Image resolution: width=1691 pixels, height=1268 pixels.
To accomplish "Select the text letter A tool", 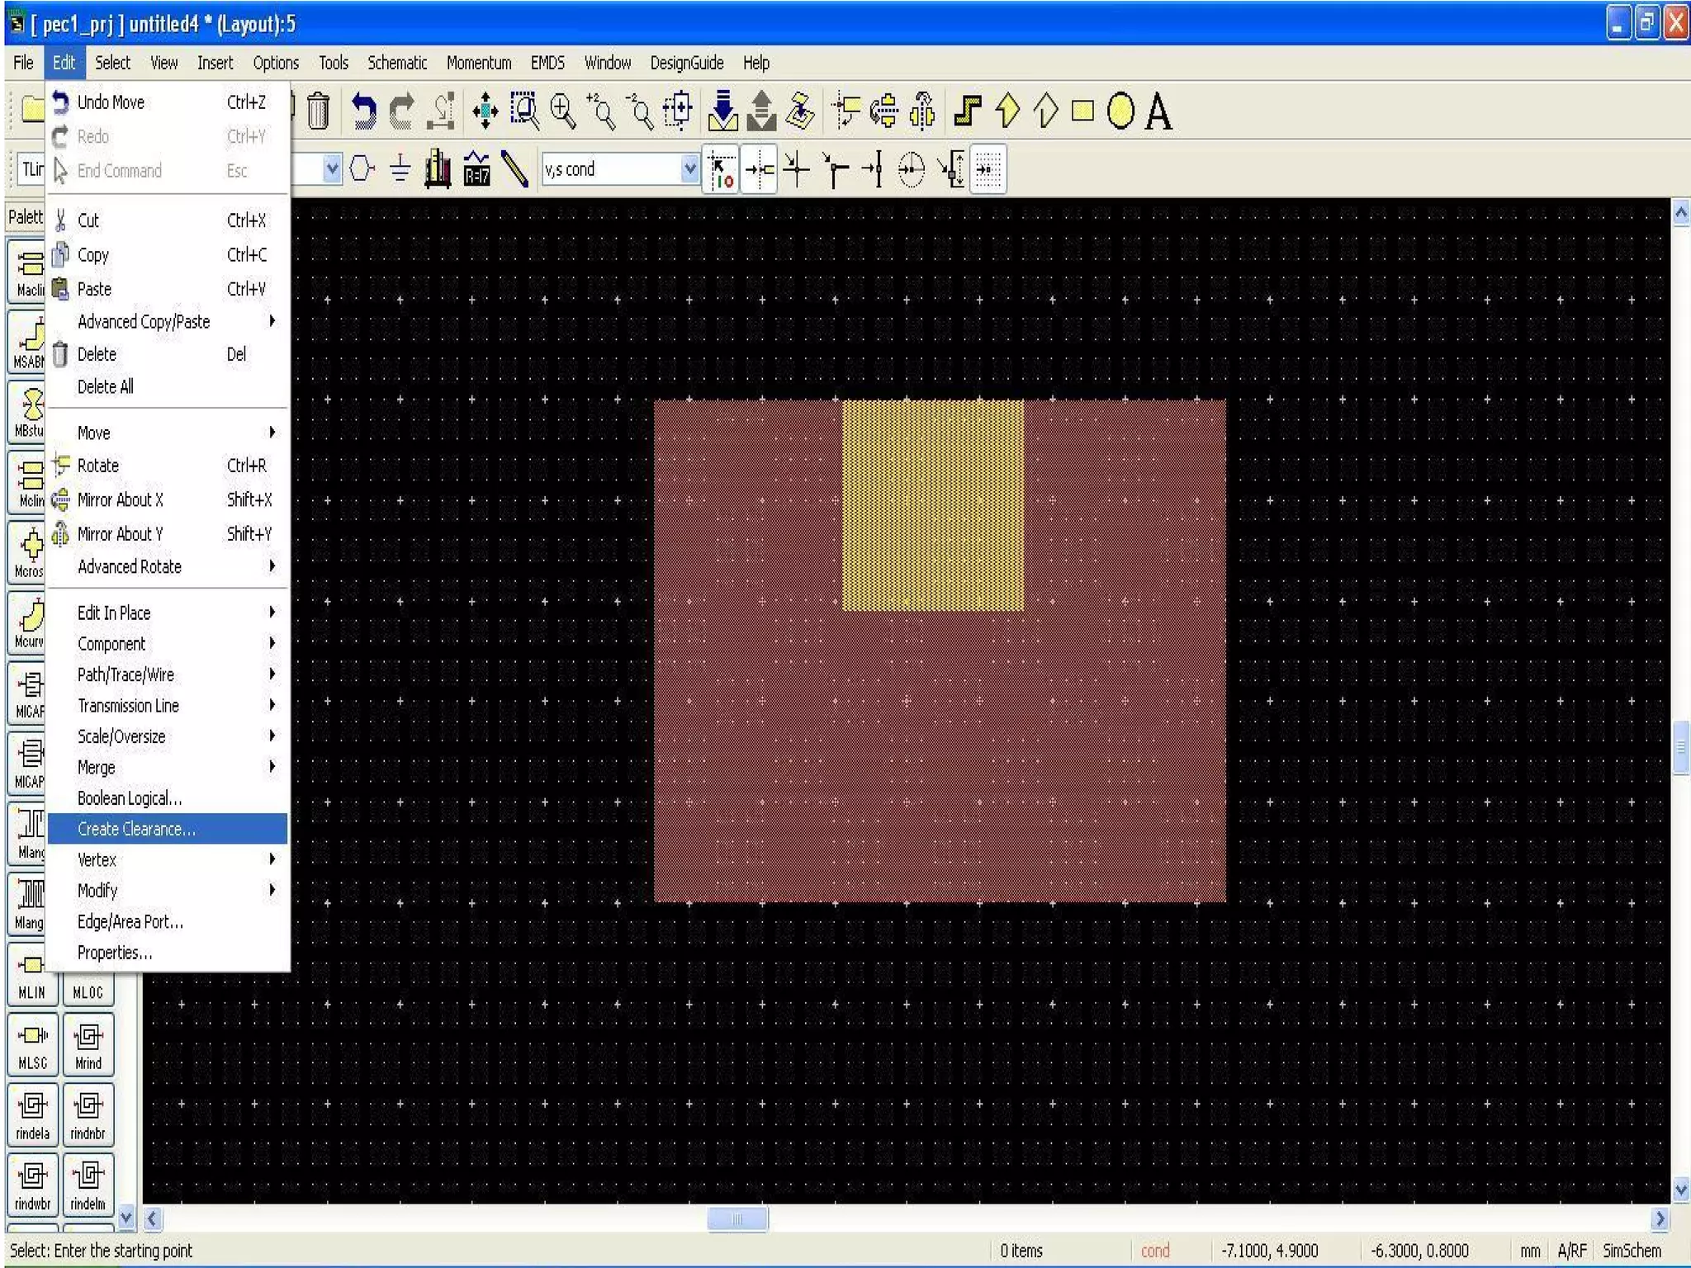I will (x=1158, y=111).
